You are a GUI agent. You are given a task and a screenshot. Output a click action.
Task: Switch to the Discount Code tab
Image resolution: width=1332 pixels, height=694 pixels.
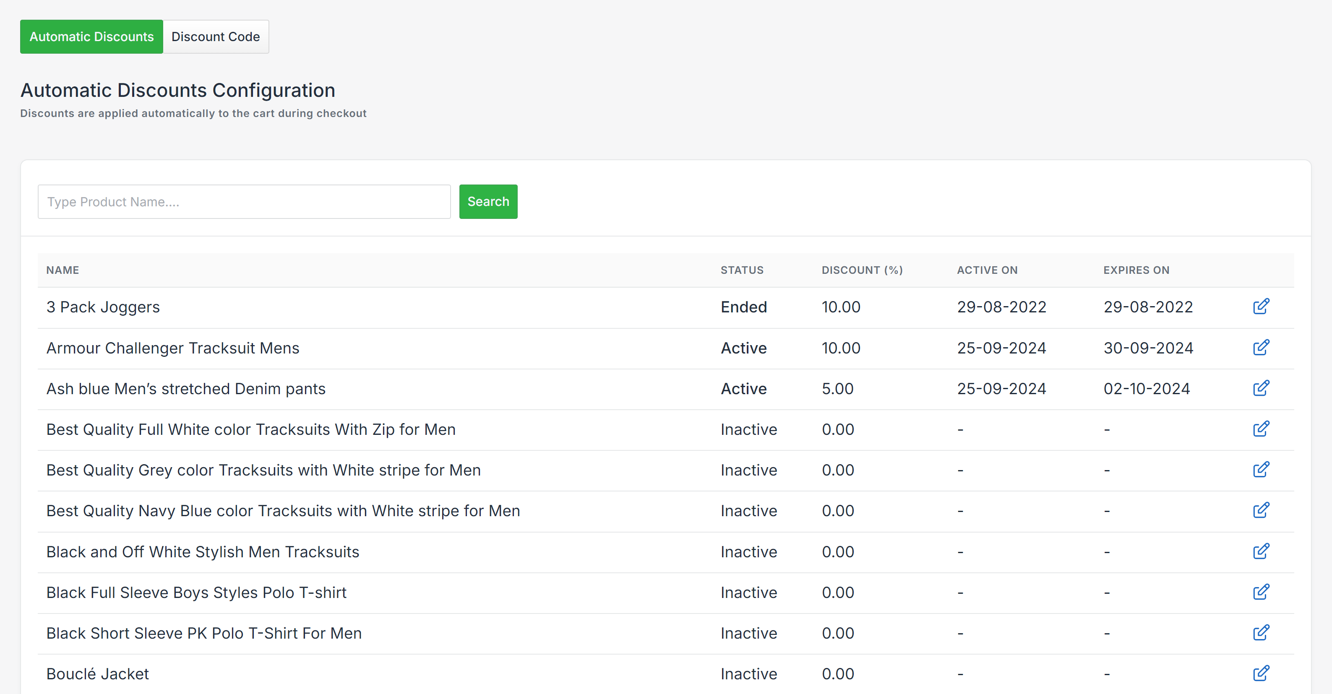click(x=216, y=36)
